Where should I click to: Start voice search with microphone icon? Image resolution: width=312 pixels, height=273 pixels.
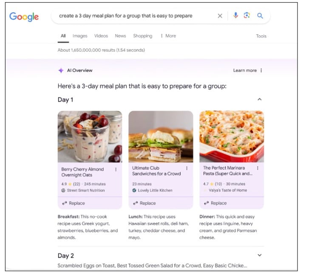235,15
